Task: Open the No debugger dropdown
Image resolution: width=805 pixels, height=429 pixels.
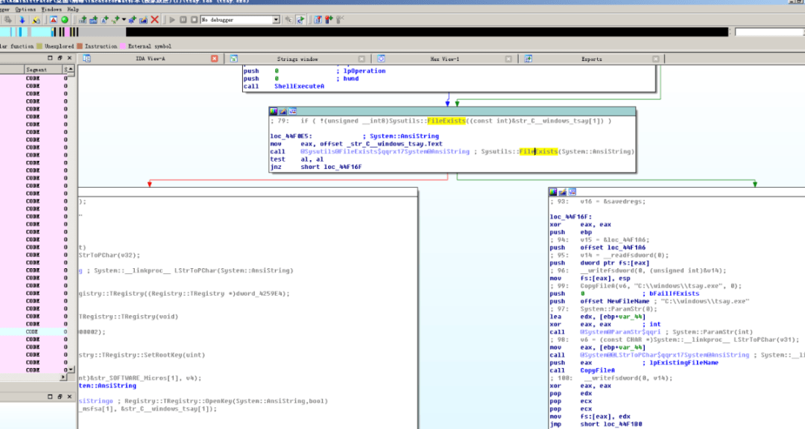Action: [x=276, y=19]
